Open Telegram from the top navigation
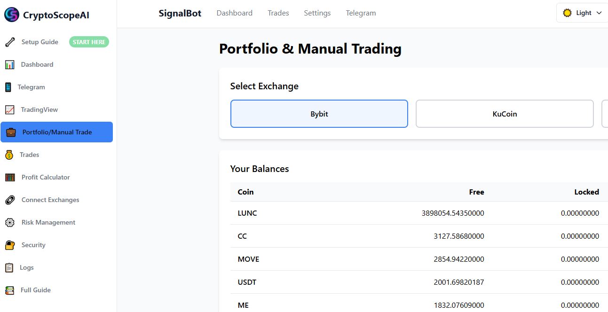 [361, 13]
